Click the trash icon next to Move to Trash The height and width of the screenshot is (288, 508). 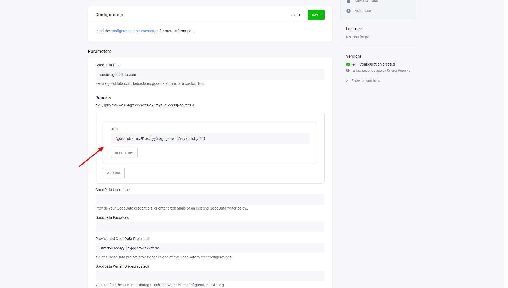(348, 1)
